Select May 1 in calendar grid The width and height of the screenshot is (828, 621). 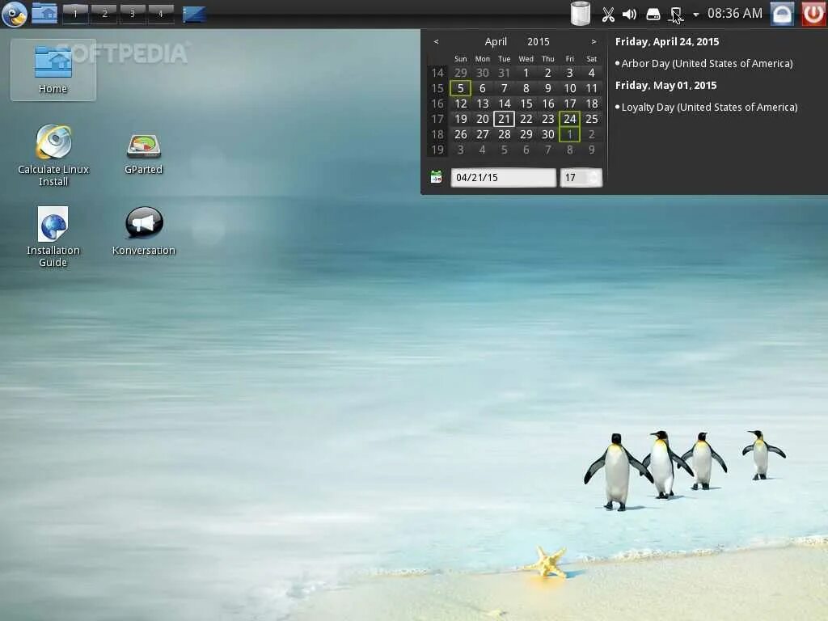tap(570, 134)
